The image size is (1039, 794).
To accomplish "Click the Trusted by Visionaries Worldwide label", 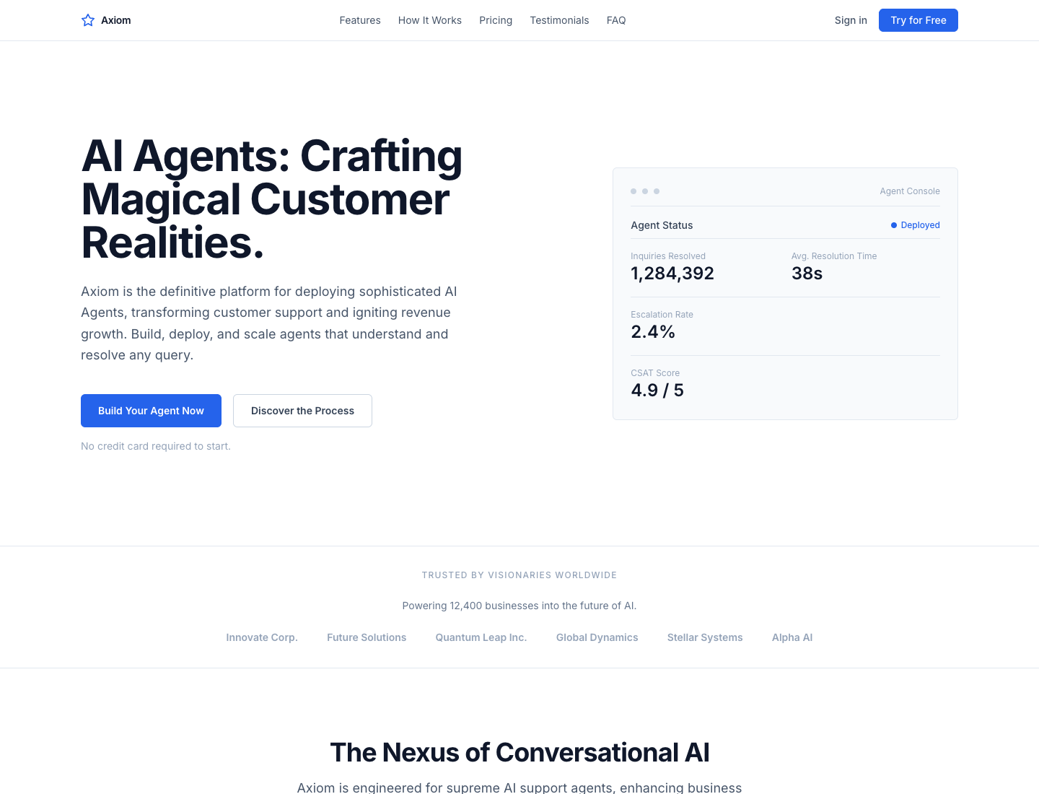I will (x=519, y=575).
